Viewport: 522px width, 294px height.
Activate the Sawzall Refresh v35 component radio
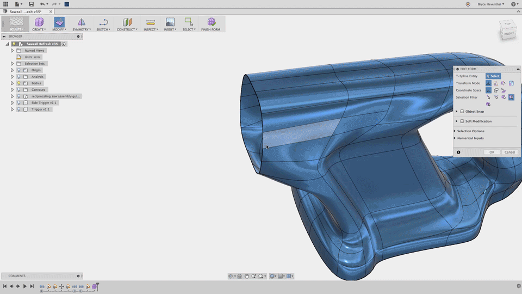[x=64, y=44]
